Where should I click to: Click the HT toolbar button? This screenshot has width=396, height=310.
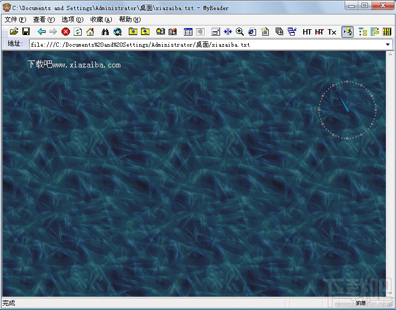point(307,32)
